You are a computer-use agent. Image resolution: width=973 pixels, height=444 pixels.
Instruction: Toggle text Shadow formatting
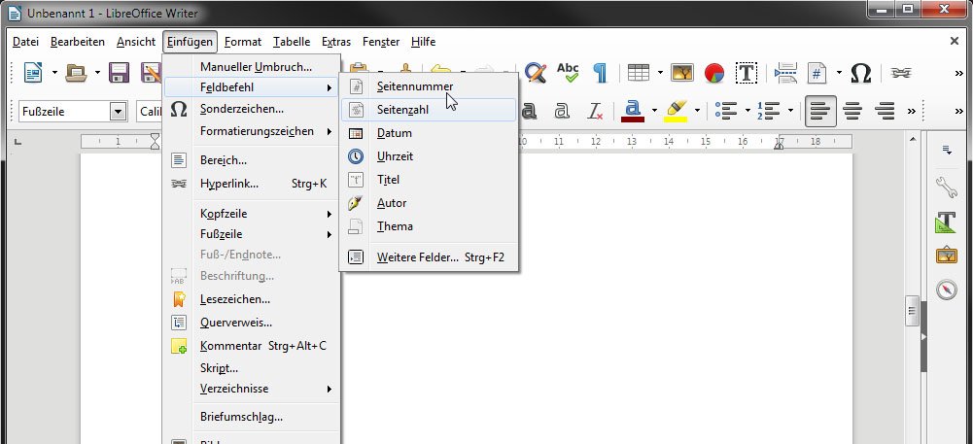coord(529,112)
